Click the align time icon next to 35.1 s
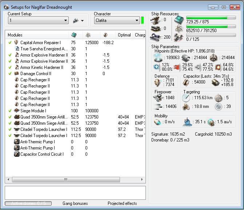This screenshot has width=244, height=210. (187, 122)
